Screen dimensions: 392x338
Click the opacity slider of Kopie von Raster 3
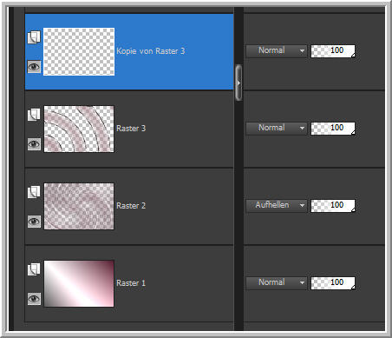333,51
